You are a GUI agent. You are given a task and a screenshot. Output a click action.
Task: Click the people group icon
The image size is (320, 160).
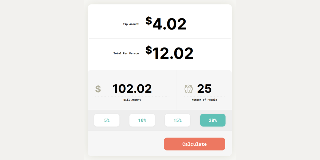tap(188, 89)
